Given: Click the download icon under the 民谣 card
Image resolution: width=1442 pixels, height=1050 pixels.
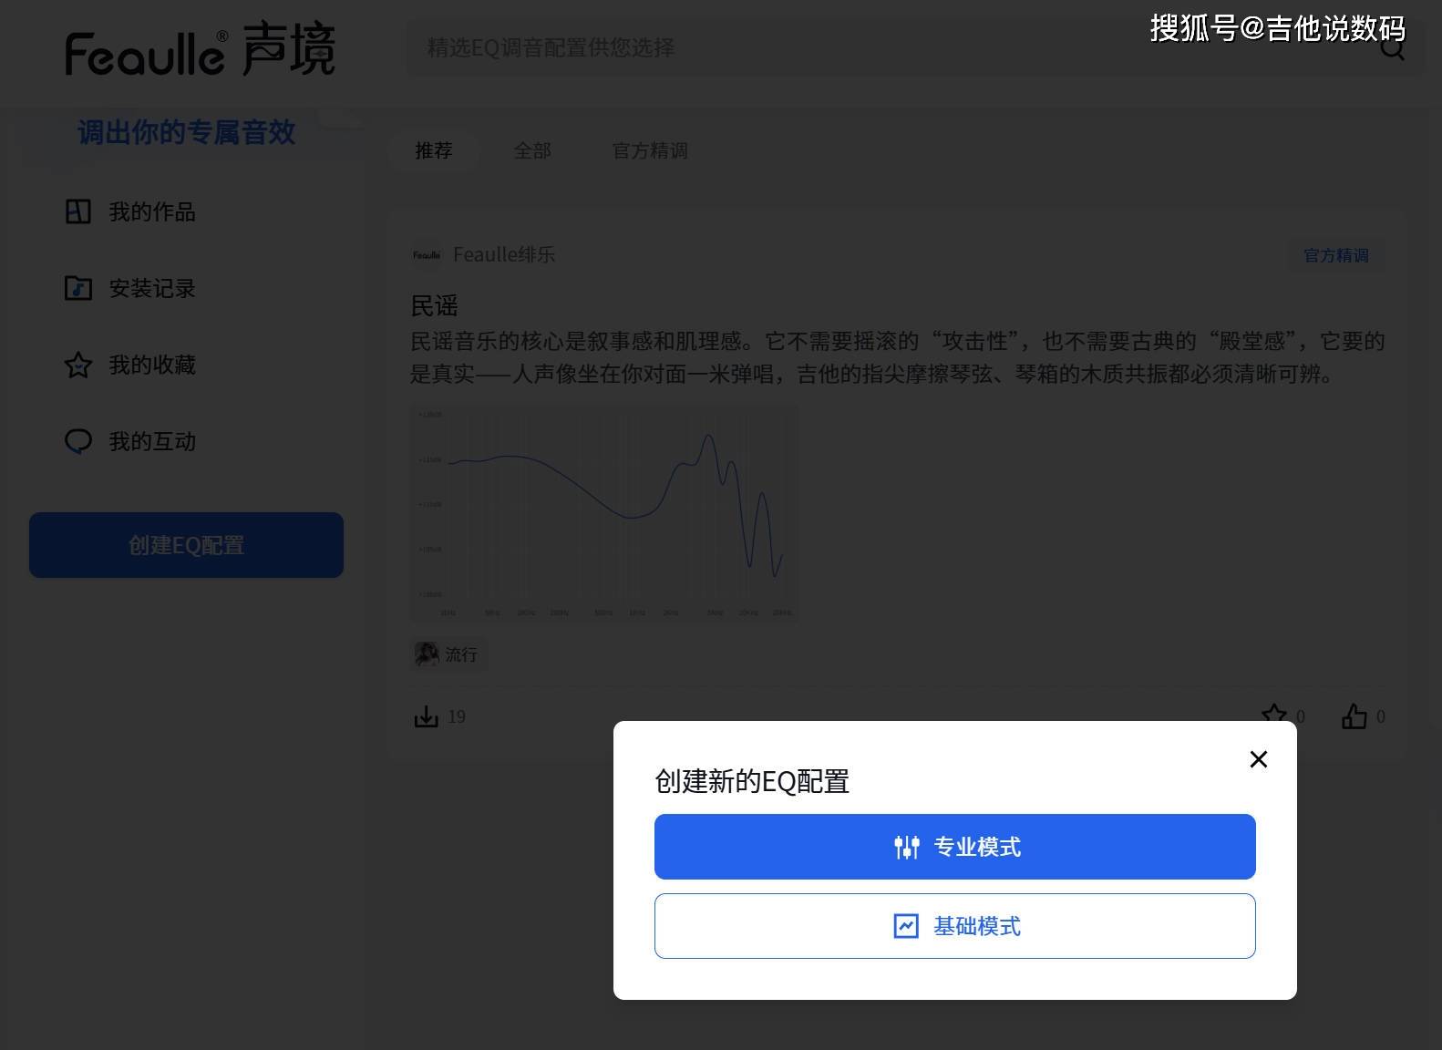Looking at the screenshot, I should click(x=426, y=717).
